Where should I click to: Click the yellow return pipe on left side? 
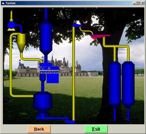[x=11, y=65]
